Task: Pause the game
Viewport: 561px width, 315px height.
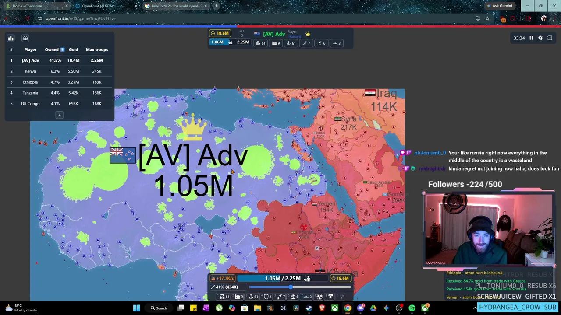Action: pos(531,38)
